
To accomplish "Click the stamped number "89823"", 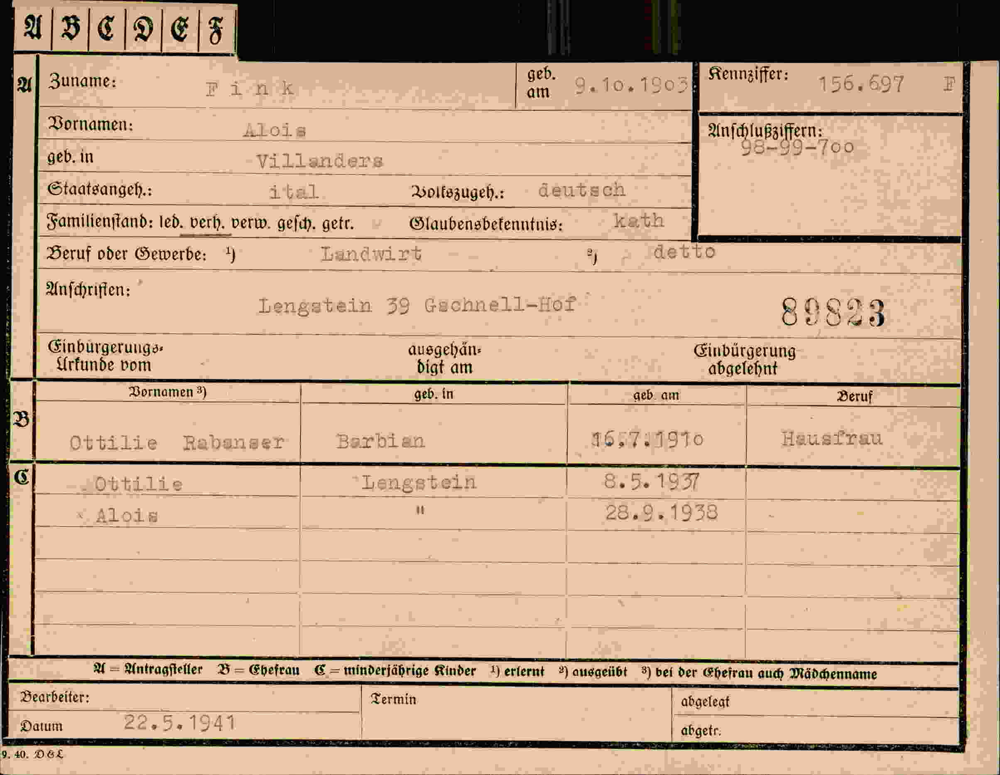I will click(x=833, y=312).
